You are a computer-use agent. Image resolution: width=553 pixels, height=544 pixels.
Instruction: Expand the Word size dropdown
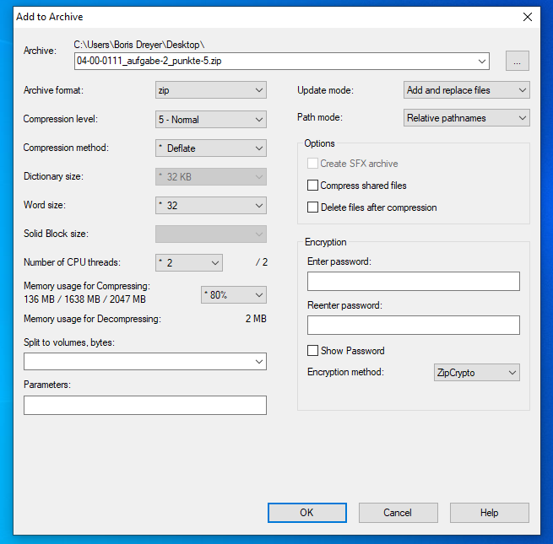(210, 206)
